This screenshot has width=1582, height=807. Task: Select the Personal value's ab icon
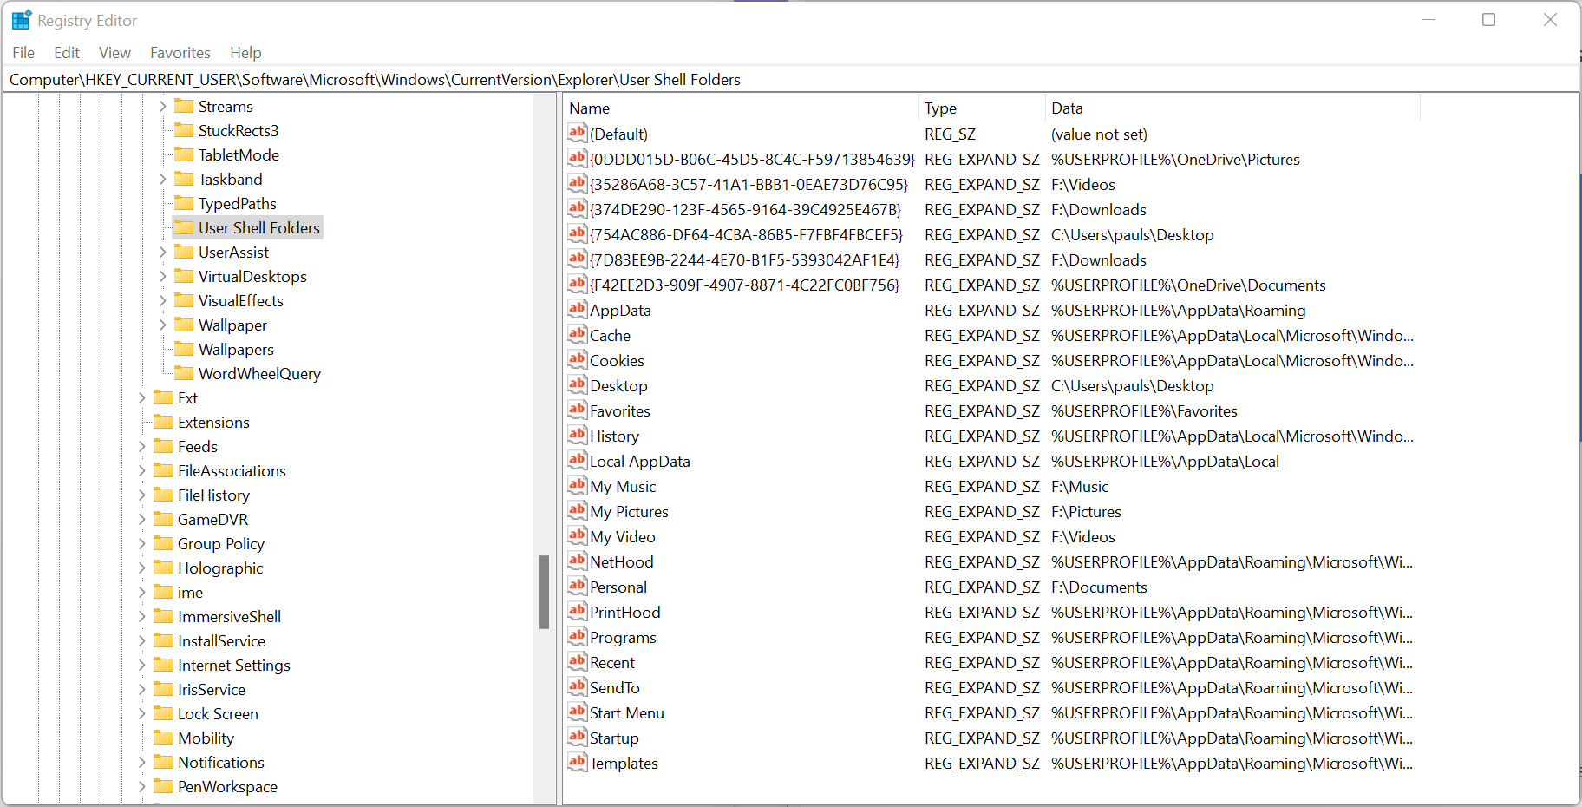coord(577,586)
